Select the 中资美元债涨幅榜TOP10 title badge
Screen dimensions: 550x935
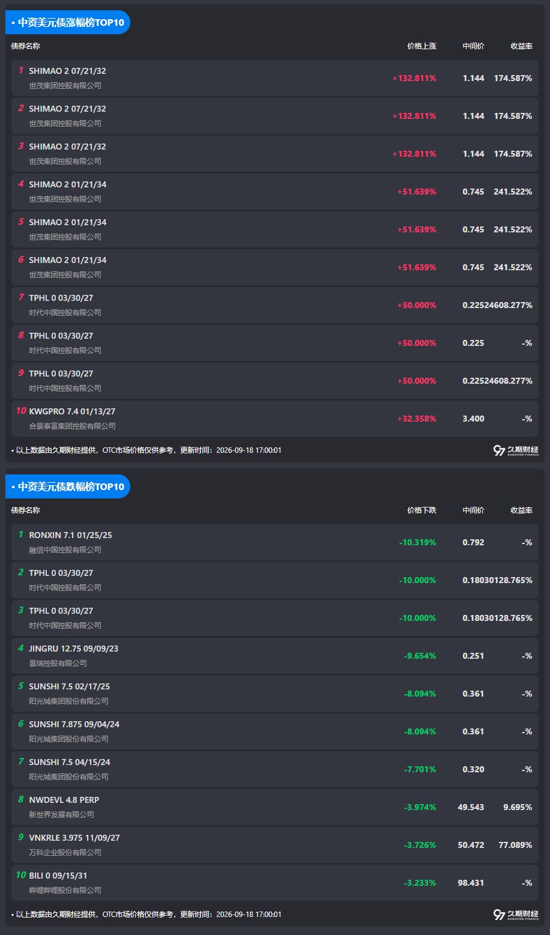68,22
